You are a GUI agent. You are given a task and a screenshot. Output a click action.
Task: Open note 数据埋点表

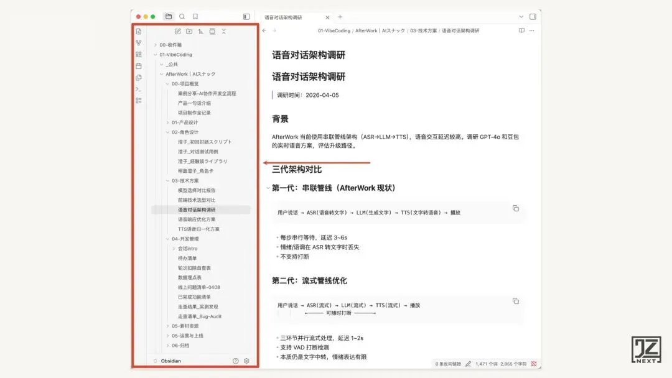tap(189, 278)
